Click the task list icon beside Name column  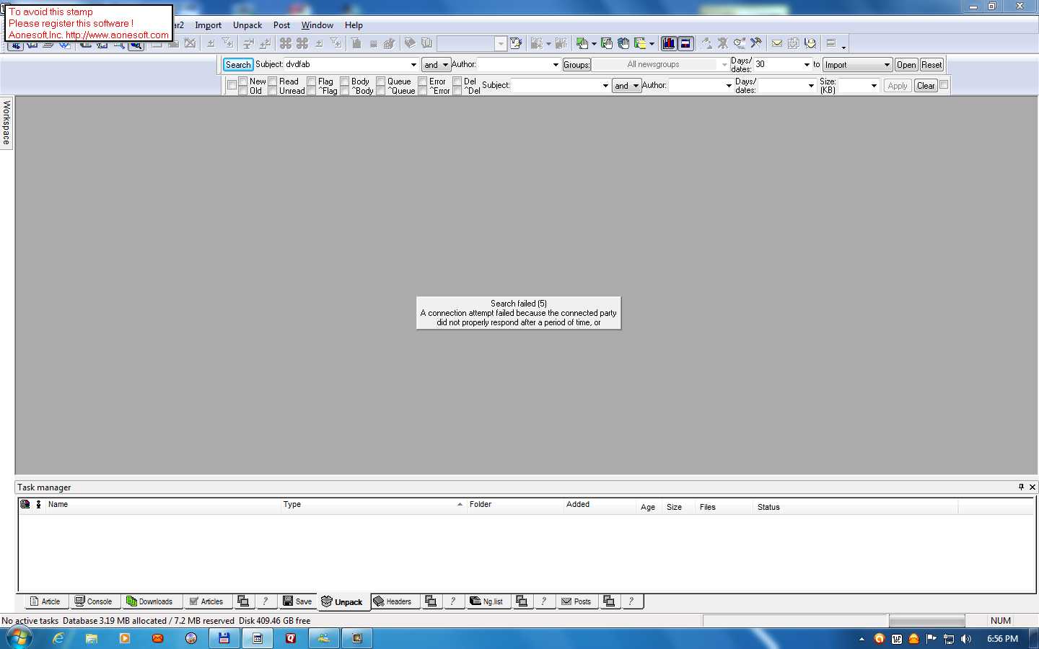click(x=25, y=505)
